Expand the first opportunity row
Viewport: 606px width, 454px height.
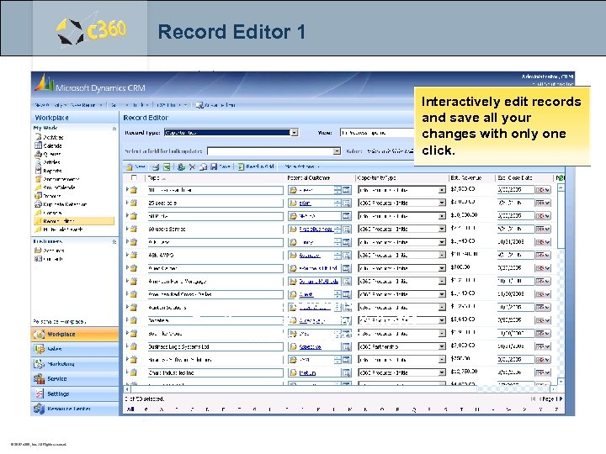(127, 189)
